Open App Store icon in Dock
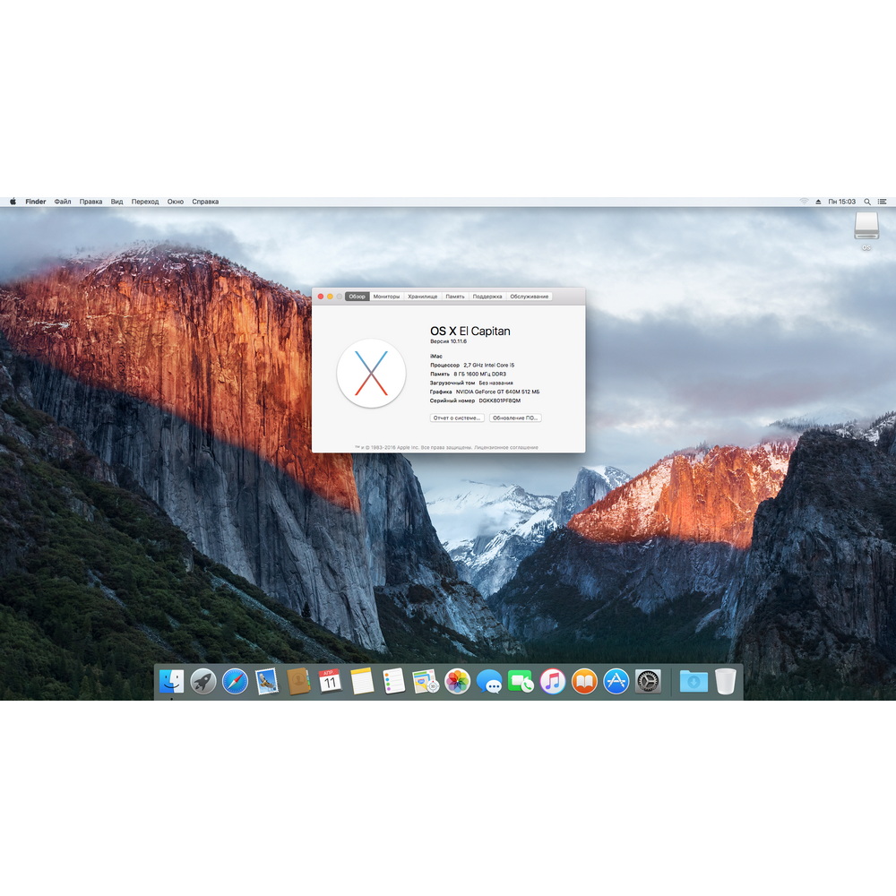This screenshot has width=896, height=896. coord(616,681)
